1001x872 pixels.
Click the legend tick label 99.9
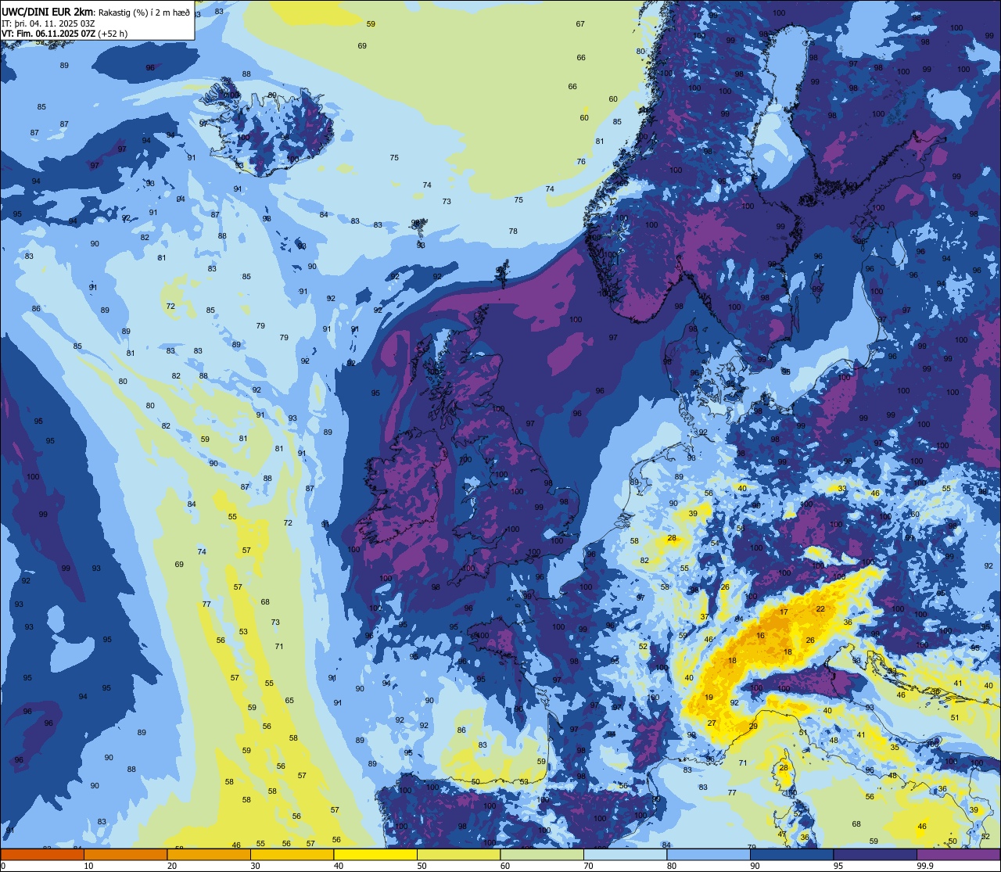point(924,866)
